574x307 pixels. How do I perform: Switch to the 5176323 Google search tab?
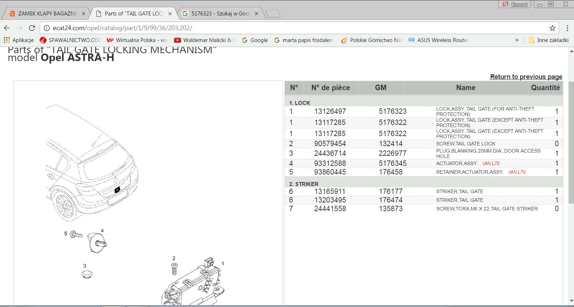pos(220,14)
